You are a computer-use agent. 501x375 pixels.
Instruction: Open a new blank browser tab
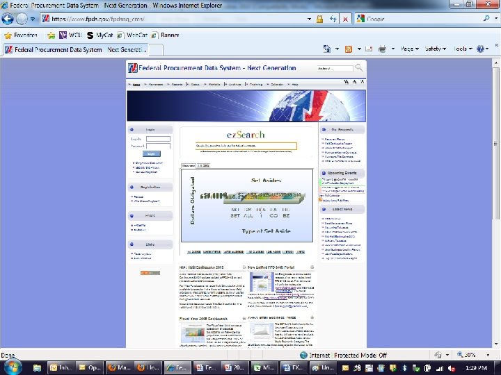[157, 50]
